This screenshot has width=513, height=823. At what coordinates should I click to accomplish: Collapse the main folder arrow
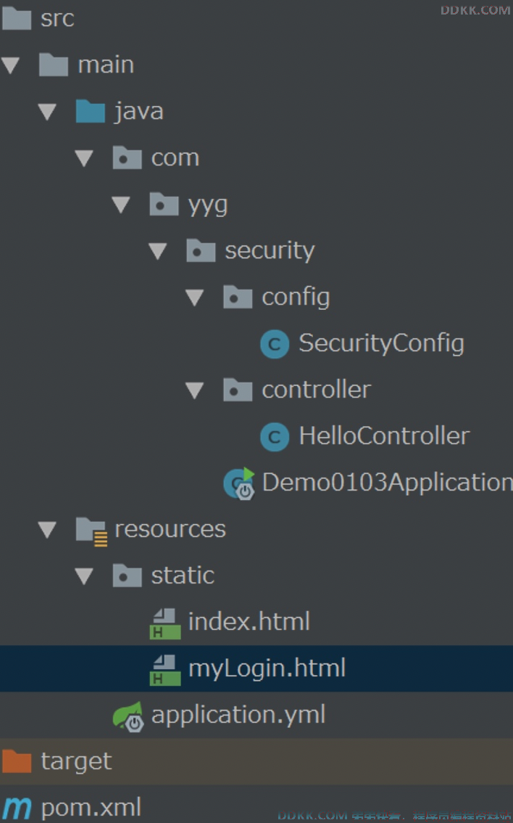coord(10,65)
